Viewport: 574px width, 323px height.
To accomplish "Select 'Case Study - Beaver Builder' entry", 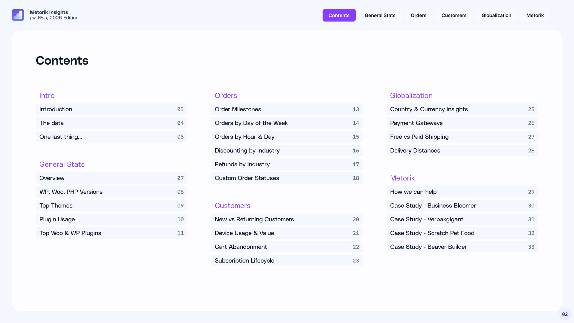I will click(x=462, y=247).
